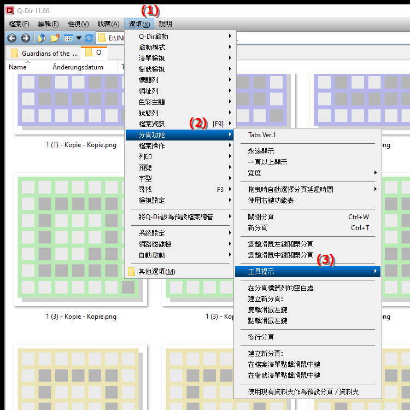This screenshot has width=410, height=410.
Task: Open the 檔案操作 submenu
Action: click(180, 145)
